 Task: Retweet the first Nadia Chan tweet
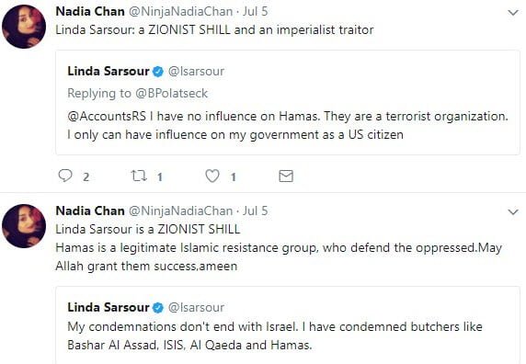click(x=139, y=176)
